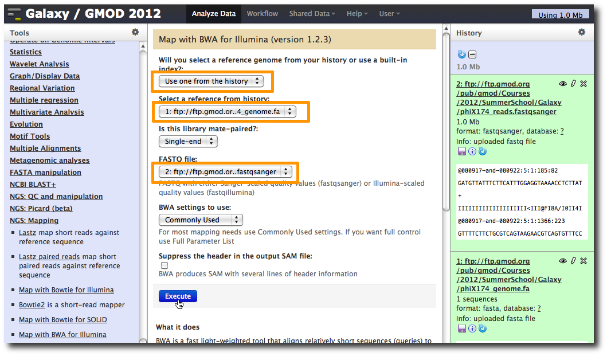The width and height of the screenshot is (607, 356).
Task: Open the reference genome source dropdown
Action: [211, 81]
